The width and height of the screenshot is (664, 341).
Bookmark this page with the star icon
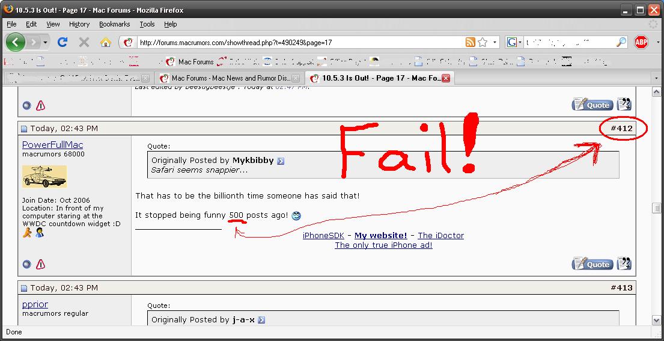483,42
